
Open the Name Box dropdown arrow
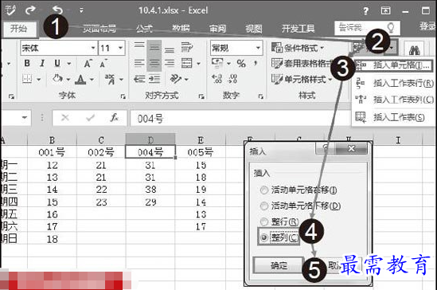pos(25,118)
